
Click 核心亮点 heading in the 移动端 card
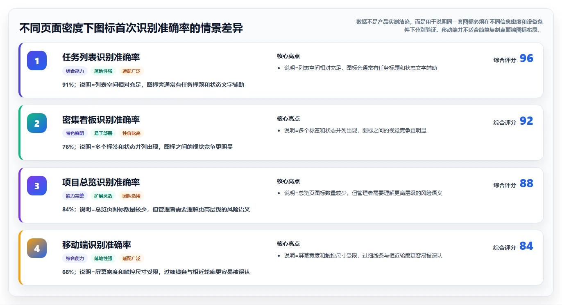click(x=288, y=244)
